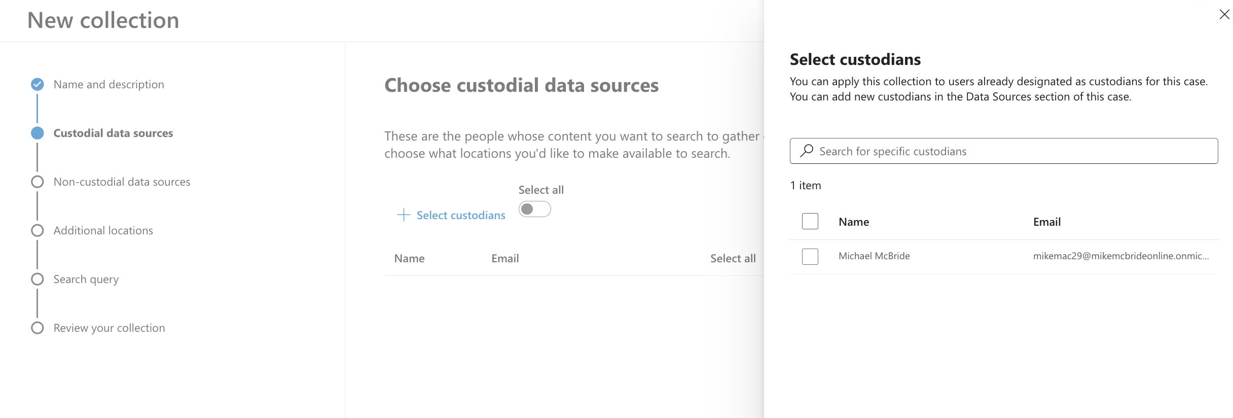Open Select custodians link

[x=460, y=215]
